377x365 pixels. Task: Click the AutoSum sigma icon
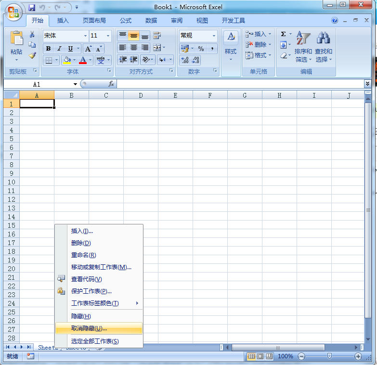click(284, 34)
